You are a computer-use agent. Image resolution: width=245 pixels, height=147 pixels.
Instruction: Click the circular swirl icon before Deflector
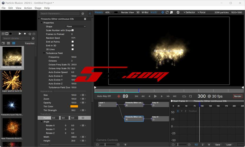tap(178, 12)
